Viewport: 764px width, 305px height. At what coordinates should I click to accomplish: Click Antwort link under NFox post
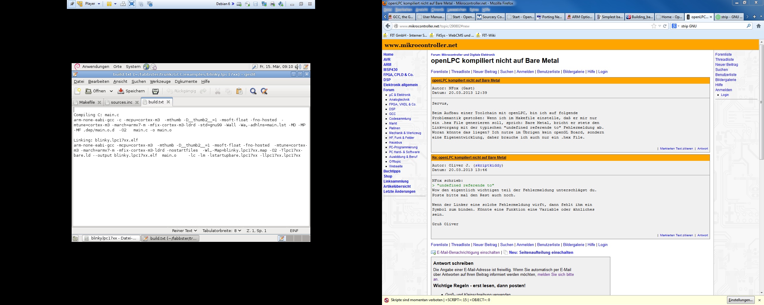pos(703,148)
